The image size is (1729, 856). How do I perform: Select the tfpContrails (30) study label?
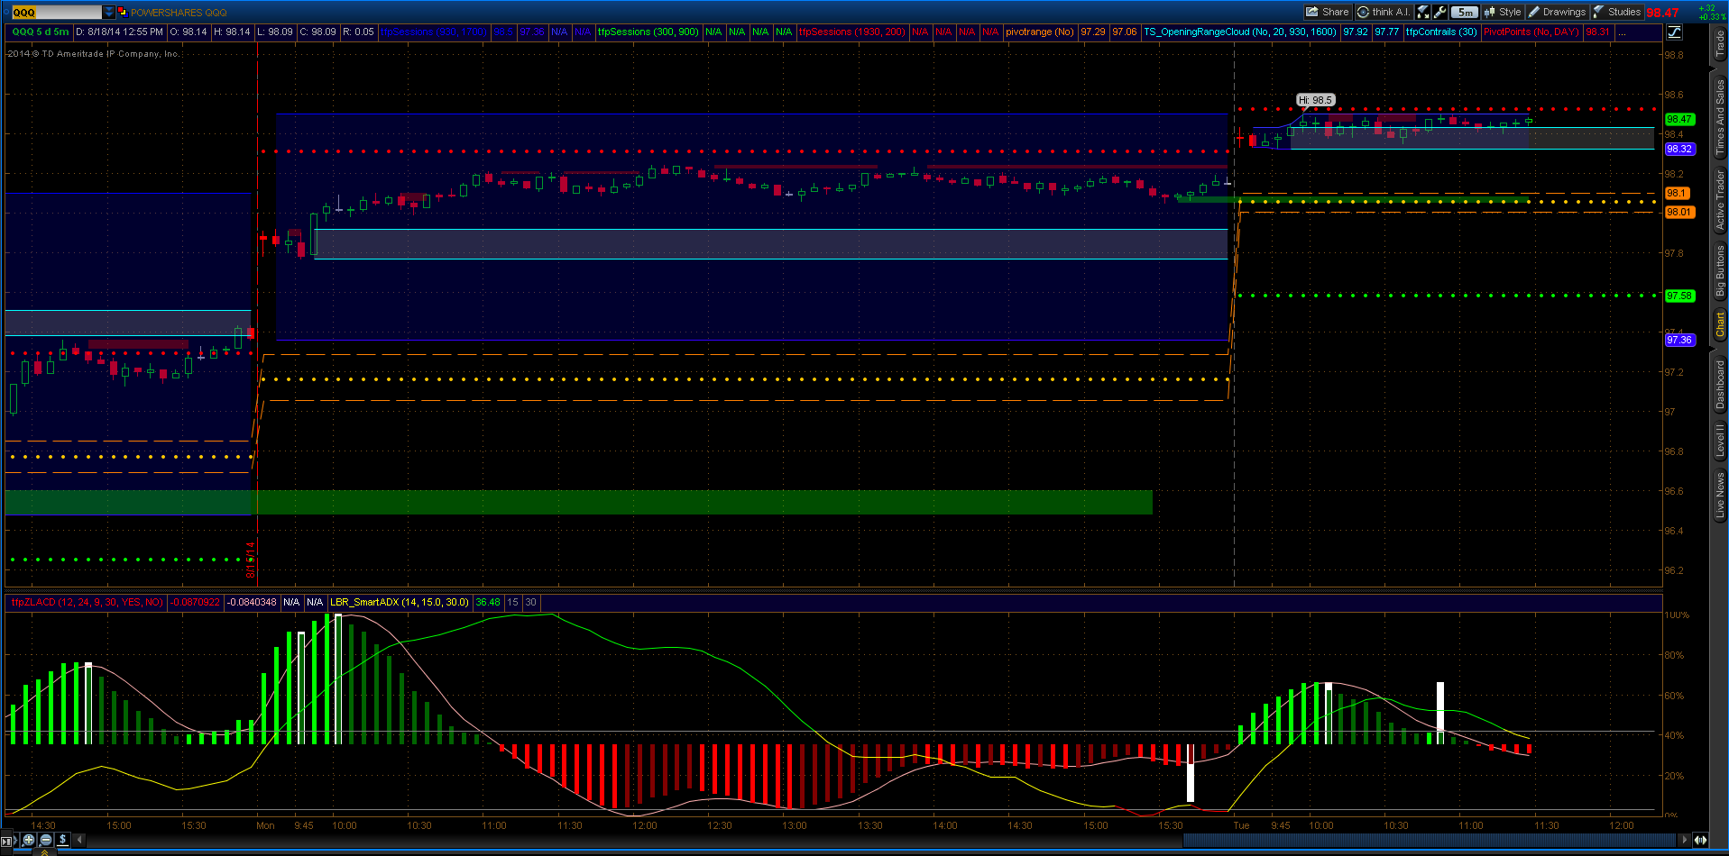[x=1441, y=32]
